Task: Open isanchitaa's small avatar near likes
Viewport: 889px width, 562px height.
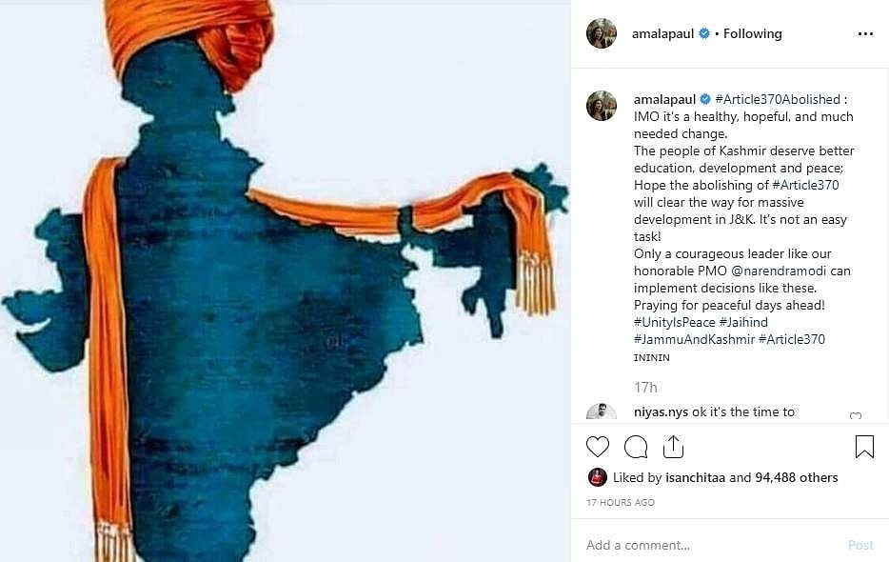Action: tap(597, 477)
